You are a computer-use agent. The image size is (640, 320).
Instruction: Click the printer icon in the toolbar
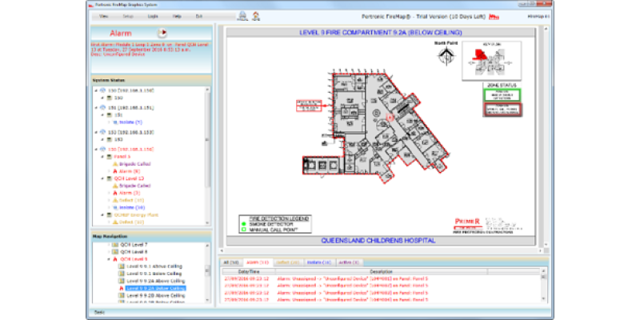pos(242,16)
